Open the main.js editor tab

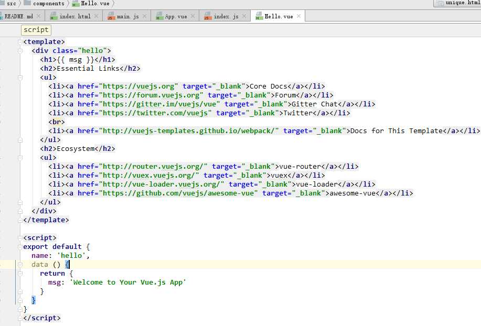point(127,16)
